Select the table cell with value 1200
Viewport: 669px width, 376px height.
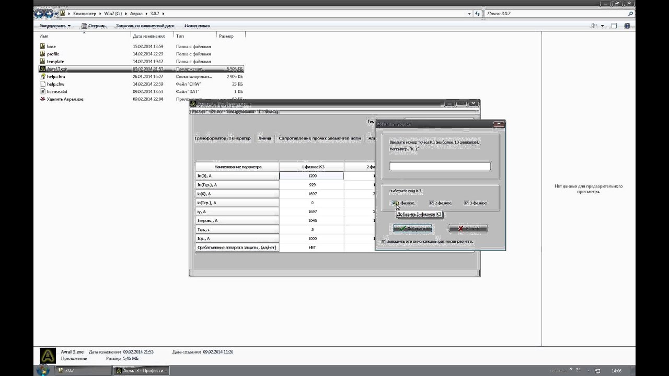tap(312, 176)
